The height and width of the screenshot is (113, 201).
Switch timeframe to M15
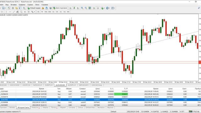[46, 12]
